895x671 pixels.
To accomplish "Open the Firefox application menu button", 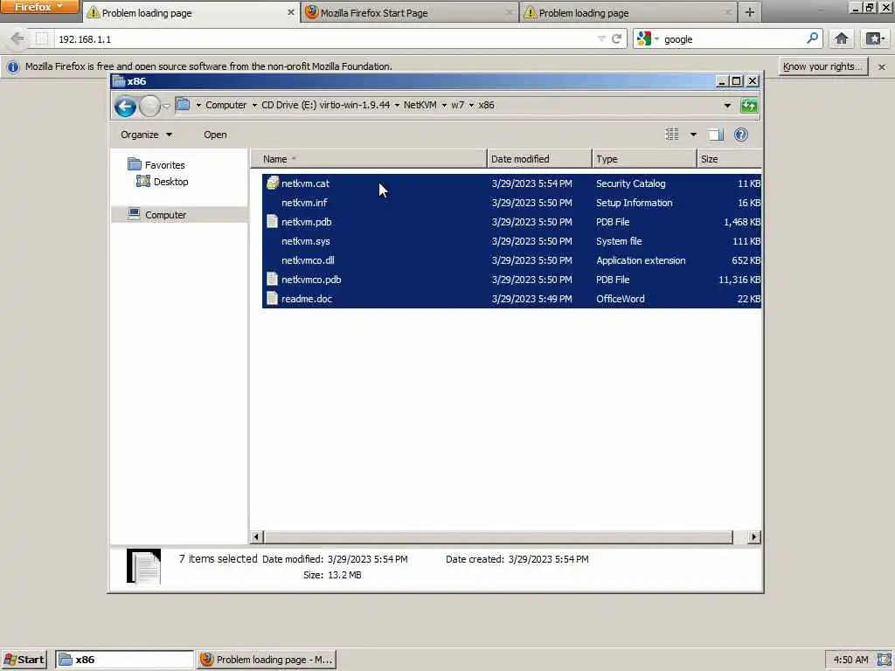I will pyautogui.click(x=38, y=7).
